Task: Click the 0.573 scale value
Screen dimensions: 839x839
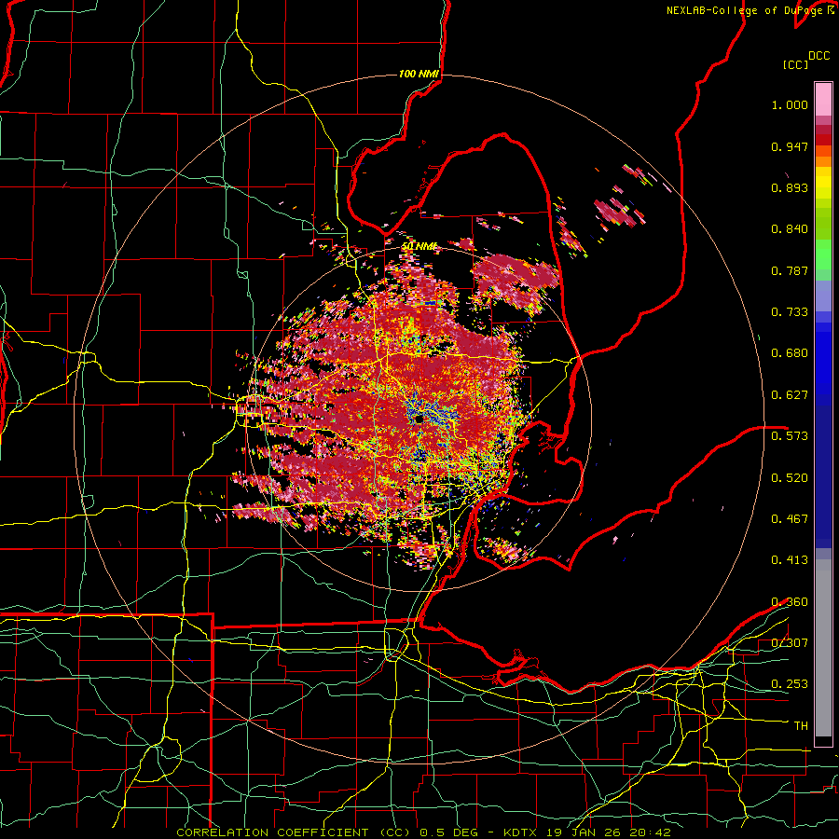Action: click(x=790, y=436)
